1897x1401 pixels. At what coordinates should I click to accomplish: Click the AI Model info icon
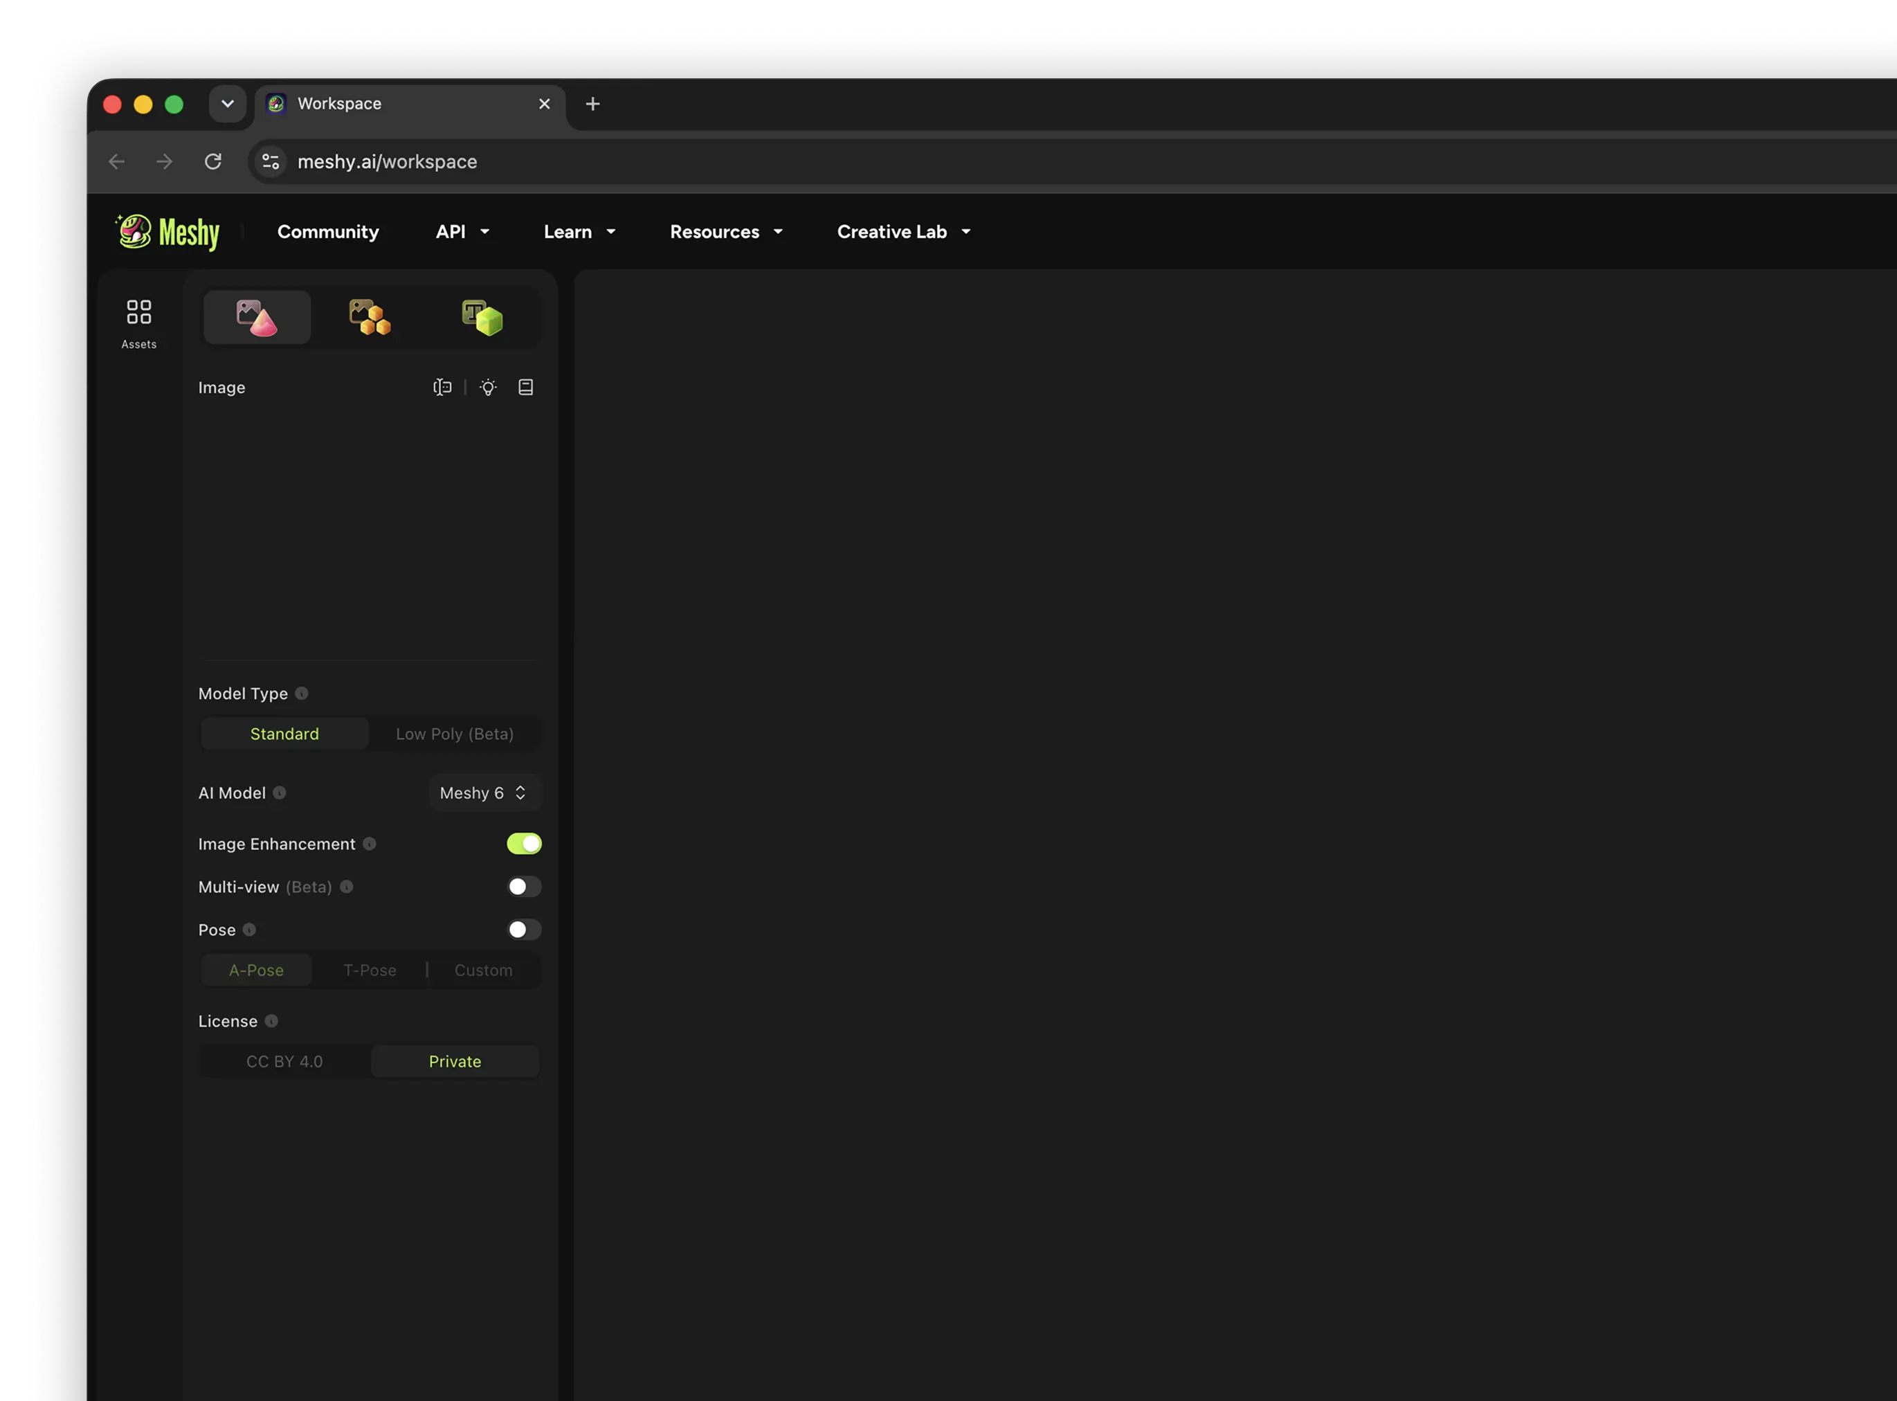click(280, 793)
